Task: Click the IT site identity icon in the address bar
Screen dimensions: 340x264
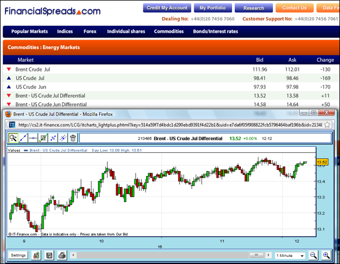Action: (12, 125)
